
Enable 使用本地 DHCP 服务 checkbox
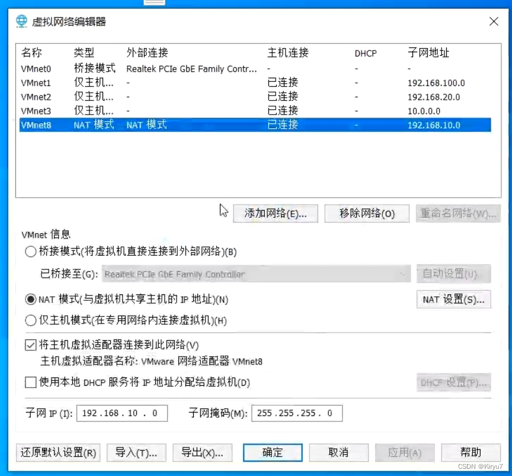point(30,382)
